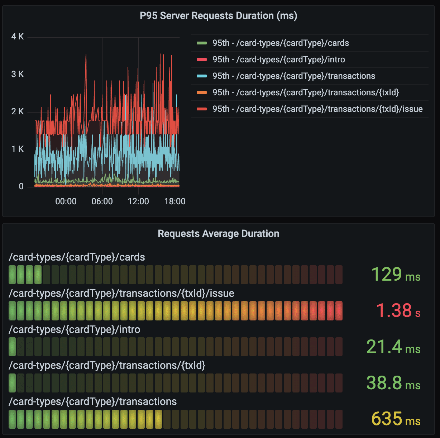Click orange swatch of 95th transactions/{txId} legend entry
Image resolution: width=440 pixels, height=438 pixels.
202,92
